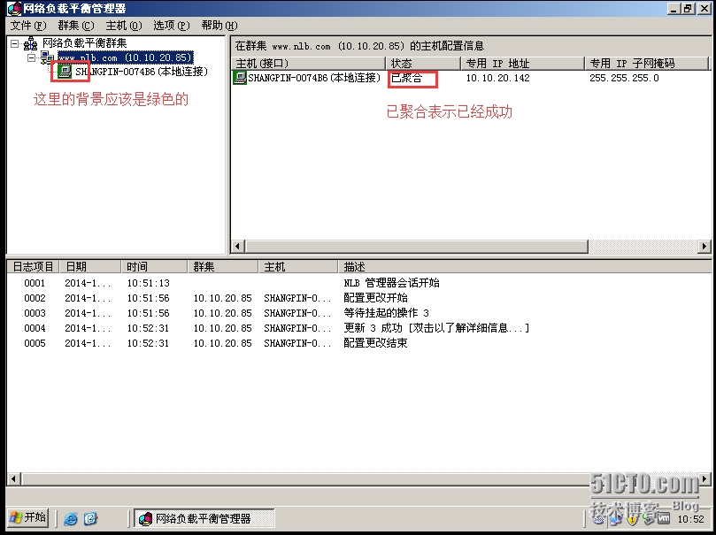Launch Internet Explorer from quick launch
Viewport: 716px width, 535px height.
(70, 518)
